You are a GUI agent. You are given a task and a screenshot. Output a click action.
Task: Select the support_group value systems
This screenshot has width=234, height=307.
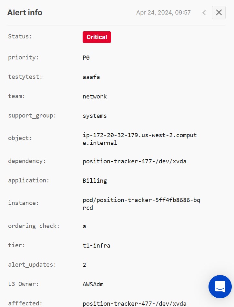(95, 116)
